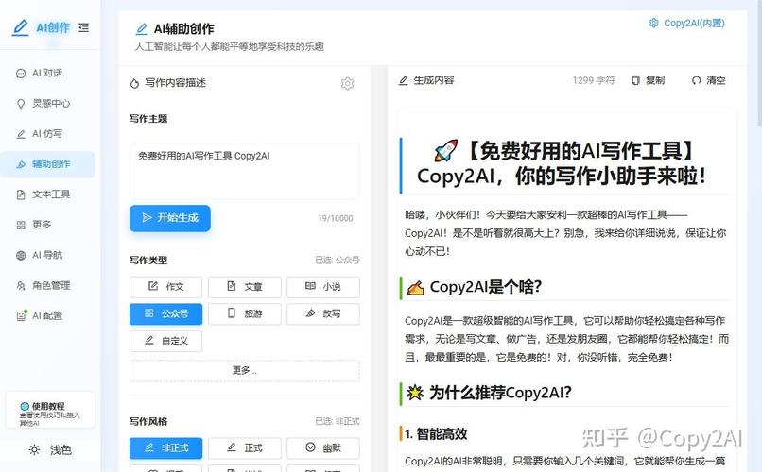This screenshot has height=472, width=762.
Task: Open AI 对话 in the sidebar
Action: coord(47,74)
